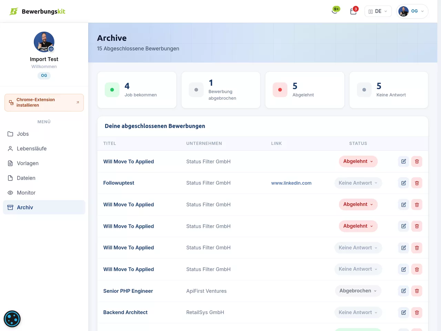The height and width of the screenshot is (331, 441).
Task: Open the Followuptest title link
Action: click(x=119, y=183)
